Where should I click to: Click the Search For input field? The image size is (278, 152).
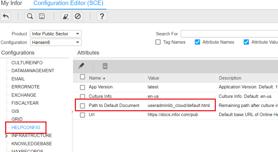[x=229, y=34]
